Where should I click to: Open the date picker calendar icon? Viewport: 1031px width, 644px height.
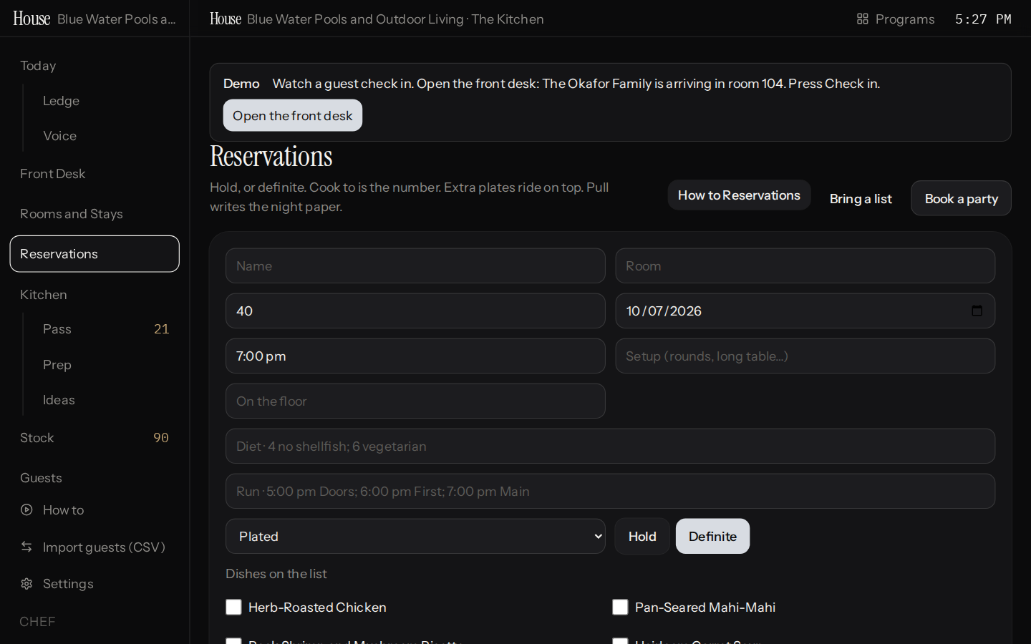tap(977, 311)
